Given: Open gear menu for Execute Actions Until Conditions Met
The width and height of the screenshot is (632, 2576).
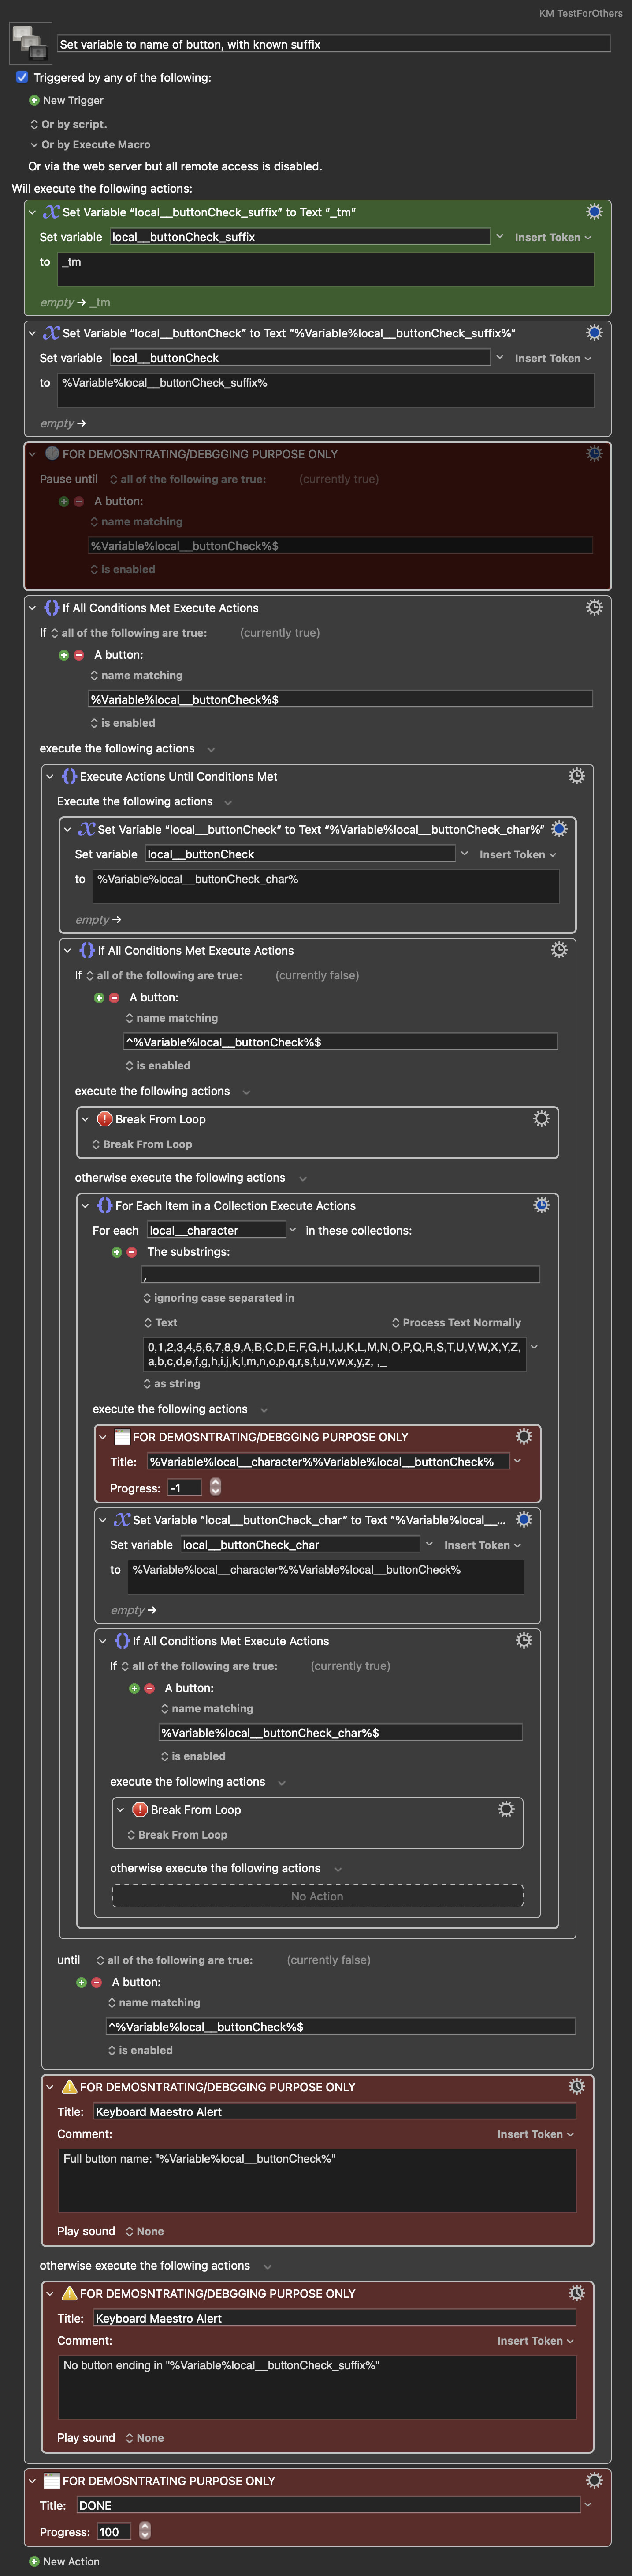Looking at the screenshot, I should [576, 776].
